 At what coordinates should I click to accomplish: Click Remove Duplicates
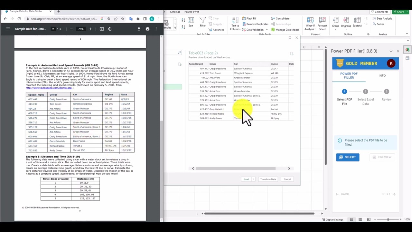(x=255, y=24)
